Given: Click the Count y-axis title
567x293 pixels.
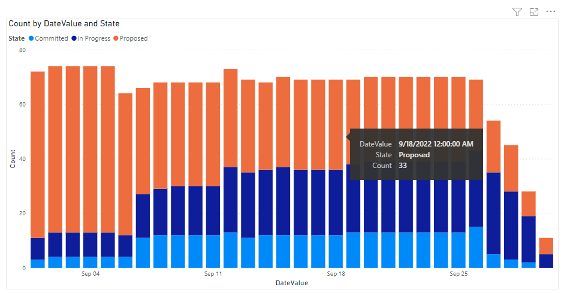Looking at the screenshot, I should coord(13,158).
